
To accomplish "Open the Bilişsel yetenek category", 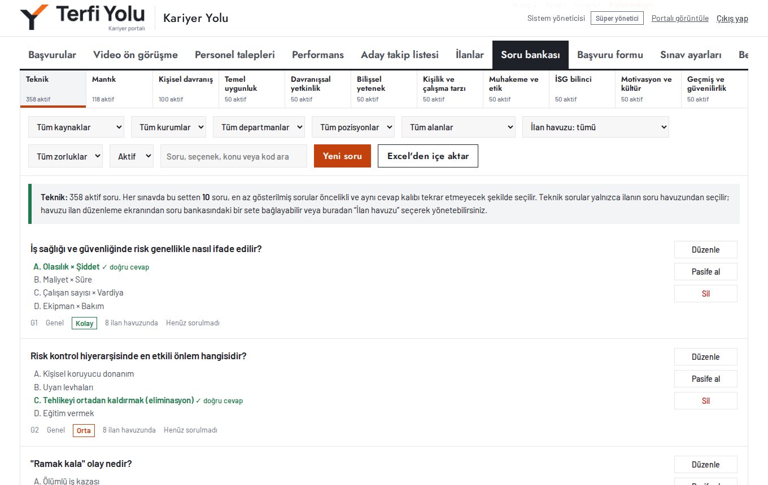I will 383,89.
